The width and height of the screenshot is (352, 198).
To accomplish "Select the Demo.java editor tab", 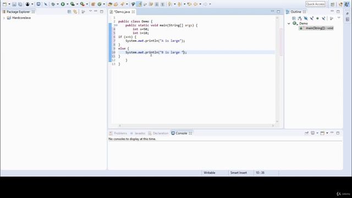I will tap(122, 12).
